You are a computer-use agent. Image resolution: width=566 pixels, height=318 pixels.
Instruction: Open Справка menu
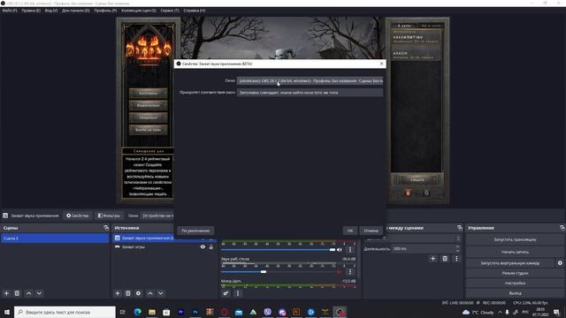tap(195, 11)
